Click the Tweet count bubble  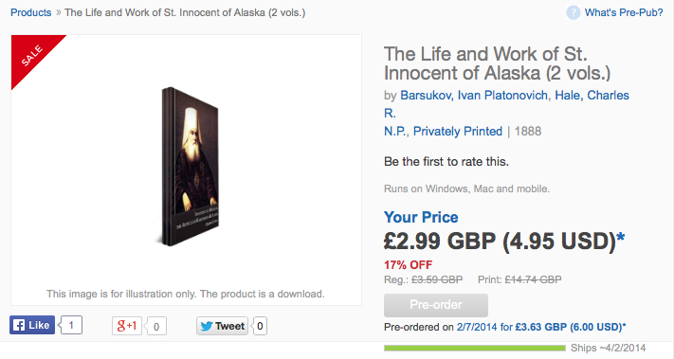coord(260,326)
